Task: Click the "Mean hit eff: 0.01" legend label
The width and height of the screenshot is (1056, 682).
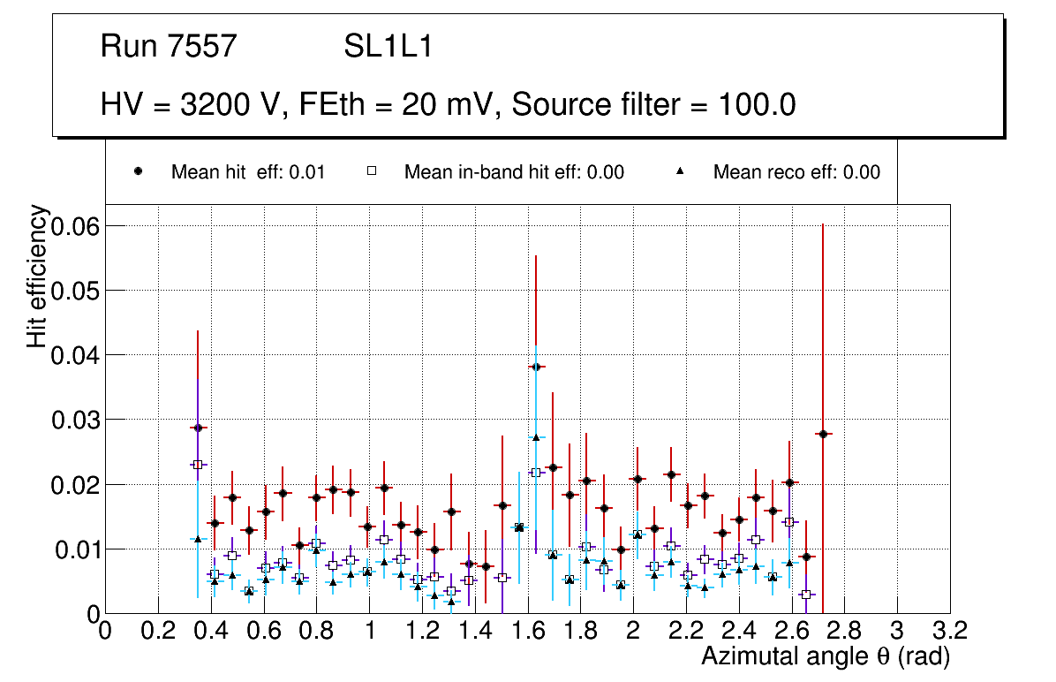Action: tap(248, 172)
